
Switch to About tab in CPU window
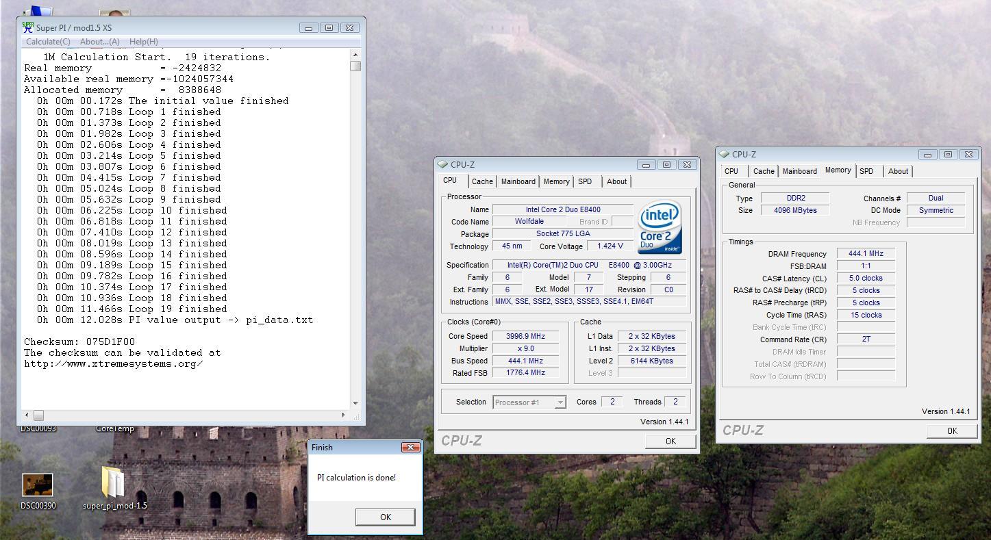tap(616, 181)
